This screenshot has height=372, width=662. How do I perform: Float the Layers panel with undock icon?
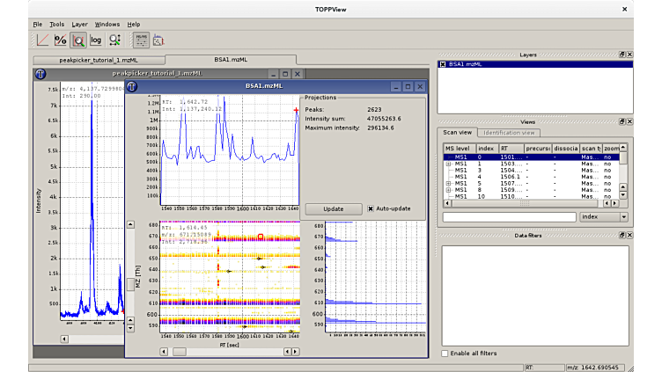pos(622,55)
